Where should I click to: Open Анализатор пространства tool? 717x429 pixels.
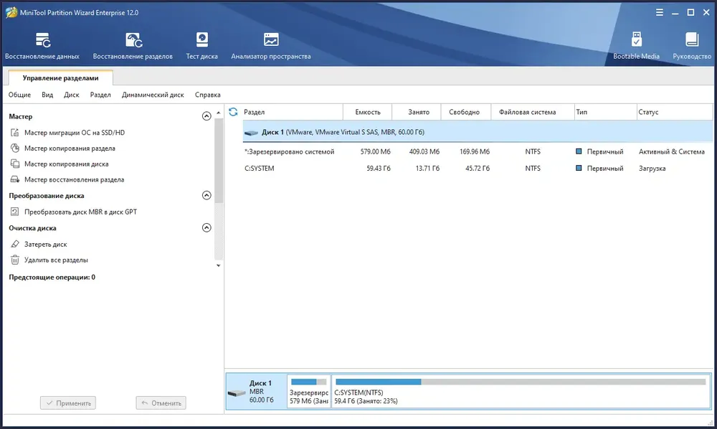[x=271, y=46]
